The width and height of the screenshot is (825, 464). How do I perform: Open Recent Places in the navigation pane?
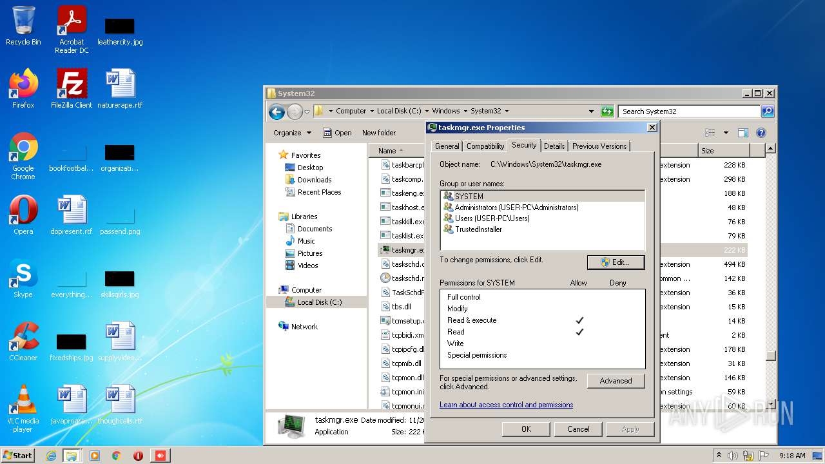319,192
